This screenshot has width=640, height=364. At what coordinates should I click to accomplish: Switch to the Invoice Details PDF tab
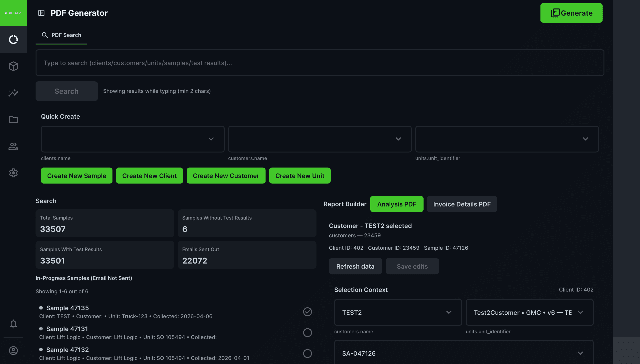[462, 204]
